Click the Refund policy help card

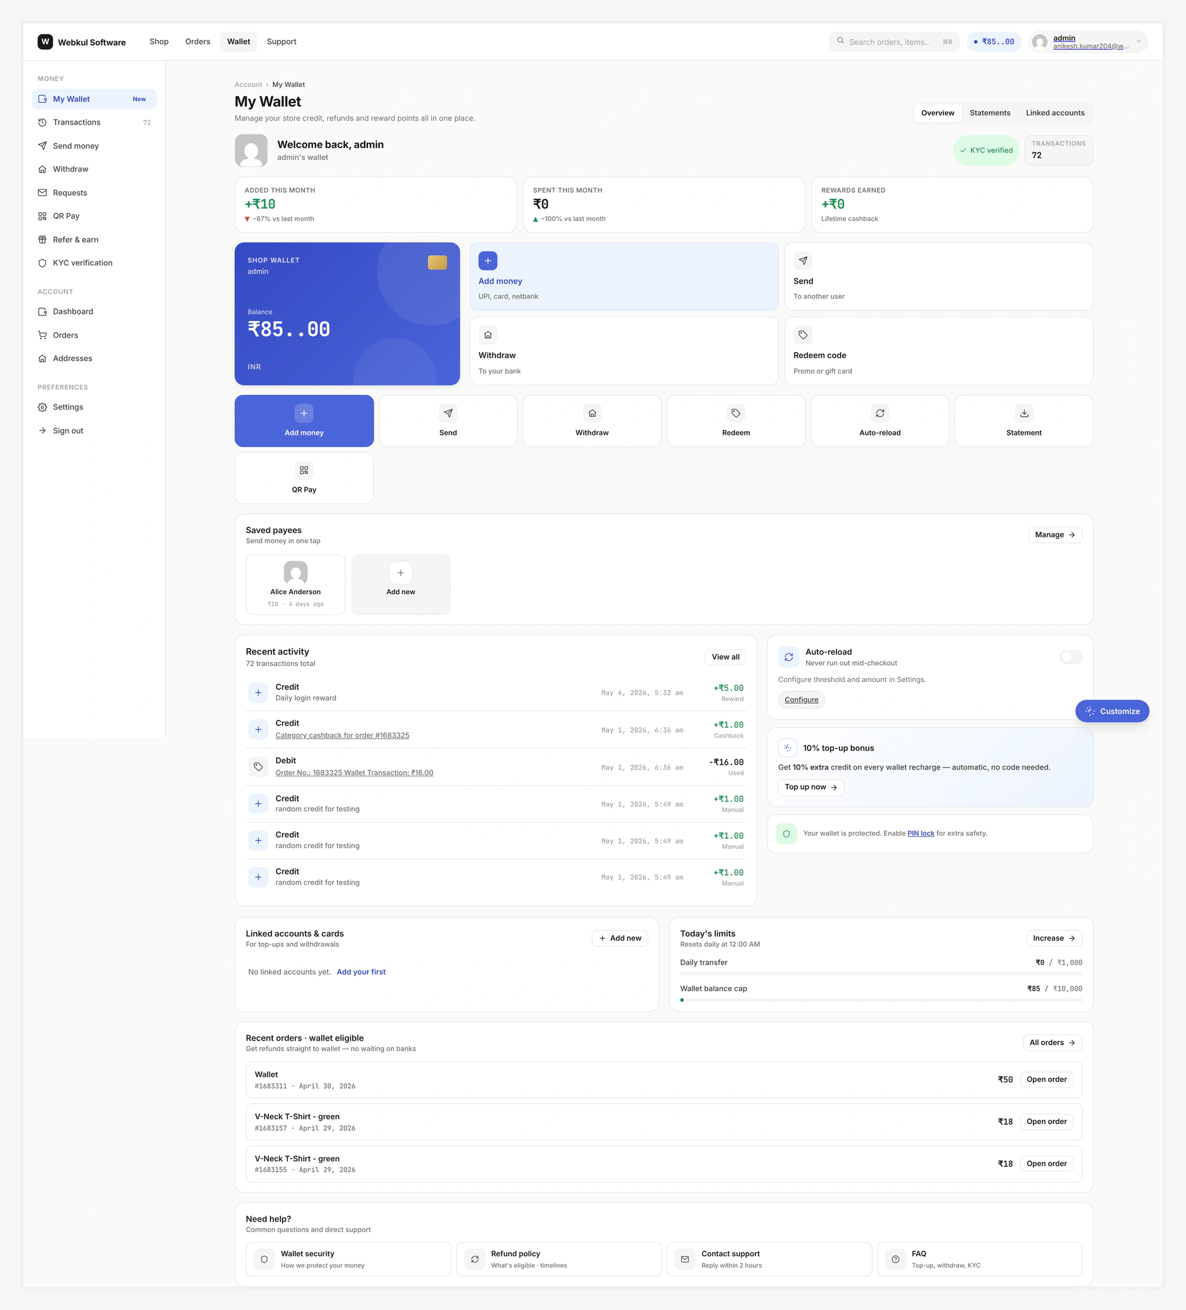click(x=559, y=1259)
